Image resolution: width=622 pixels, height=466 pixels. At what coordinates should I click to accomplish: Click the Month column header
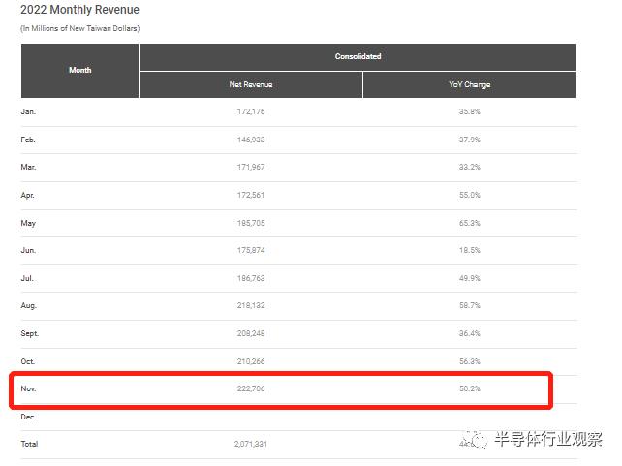coord(80,71)
